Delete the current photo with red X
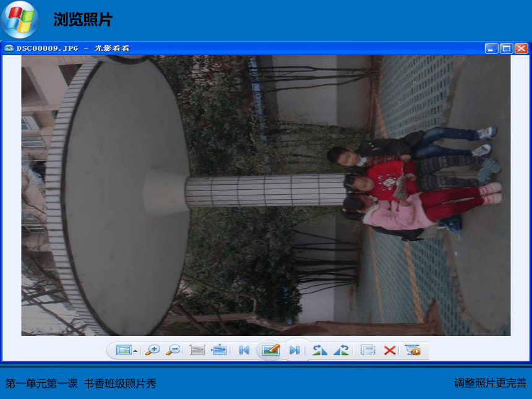Image resolution: width=532 pixels, height=399 pixels. 390,350
